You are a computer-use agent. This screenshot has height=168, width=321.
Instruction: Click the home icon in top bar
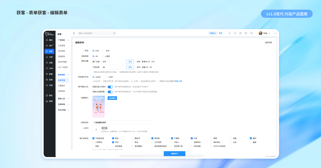coord(229,33)
